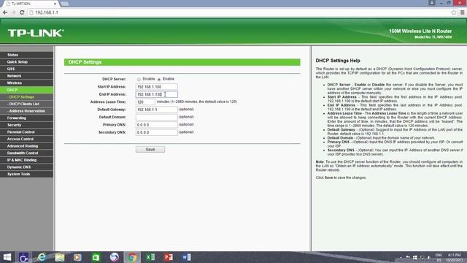Select the Disable DHCP Server radio button
Viewport: 467px width, 263px height.
[139, 80]
